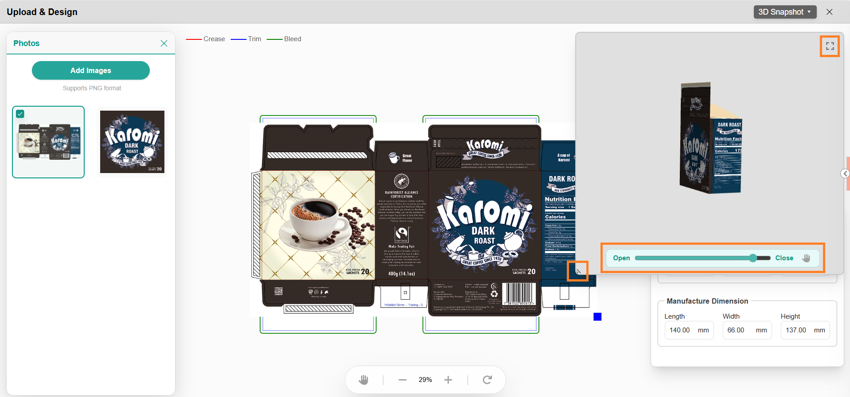Viewport: 850px width, 397px height.
Task: Select the box dieline template thumbnail
Action: click(48, 142)
